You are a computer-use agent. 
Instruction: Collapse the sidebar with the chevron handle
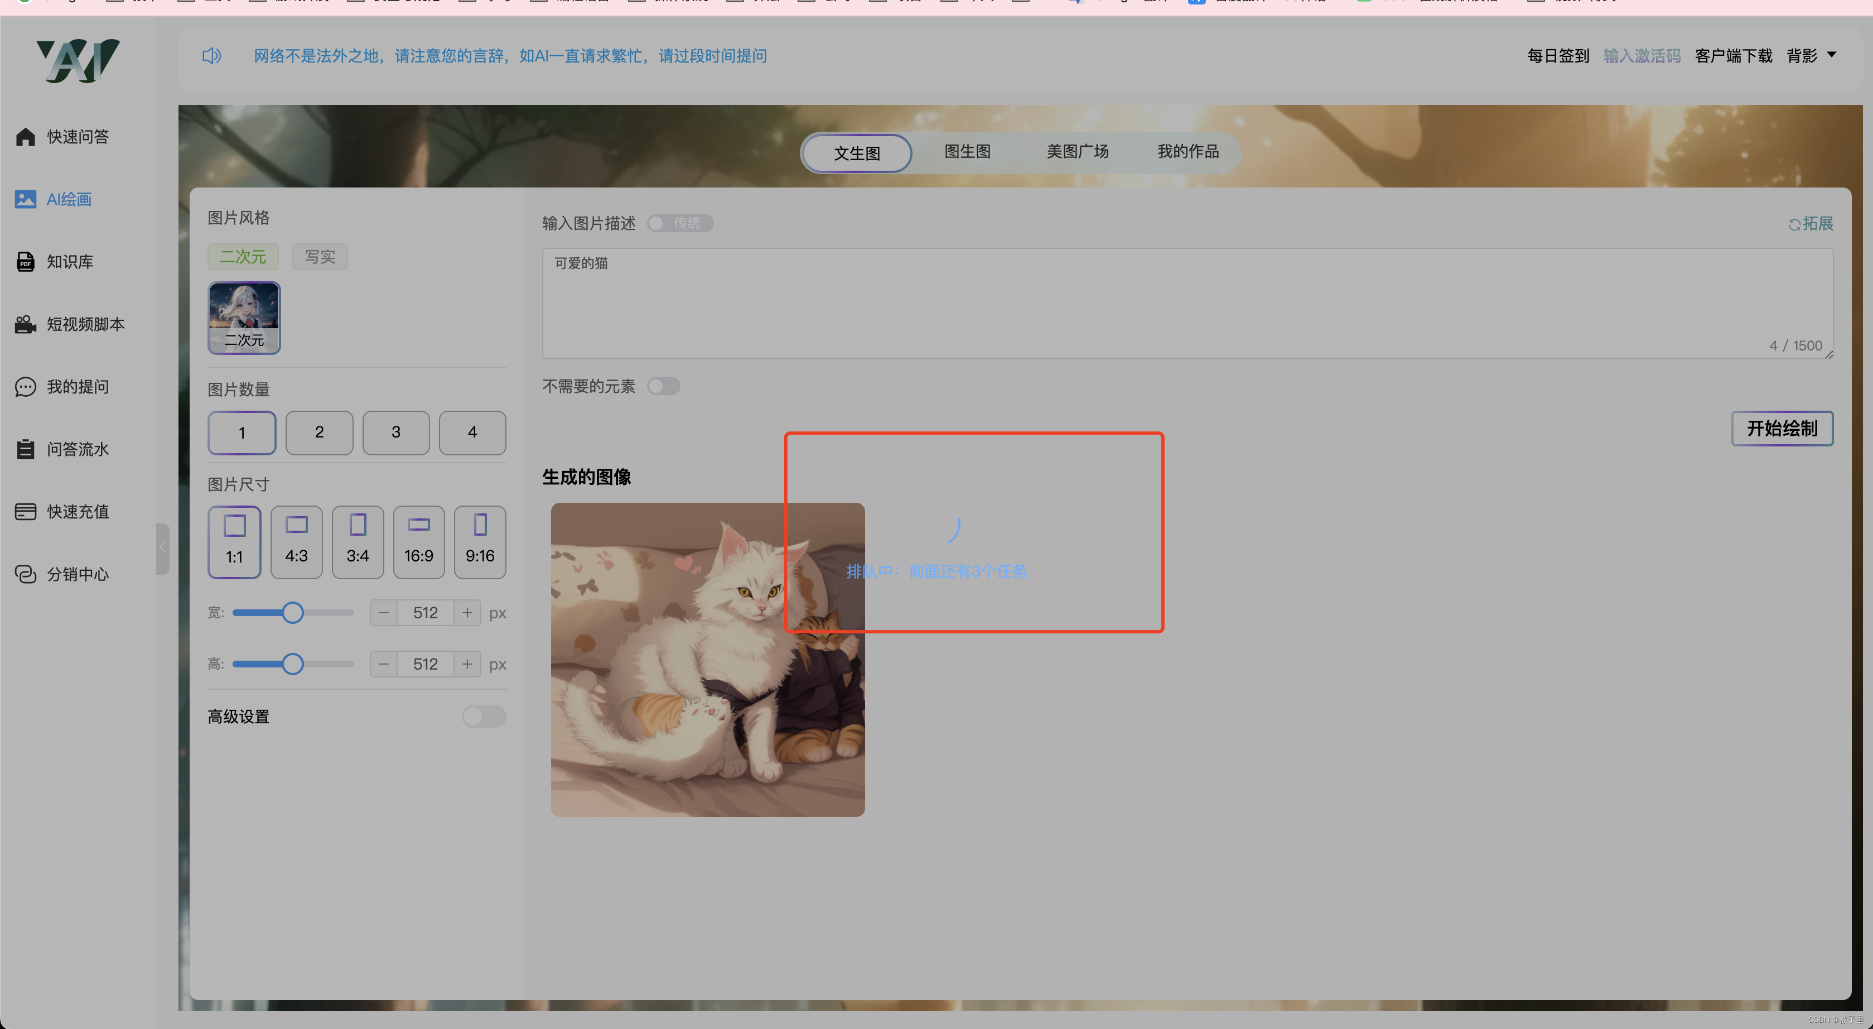tap(163, 549)
